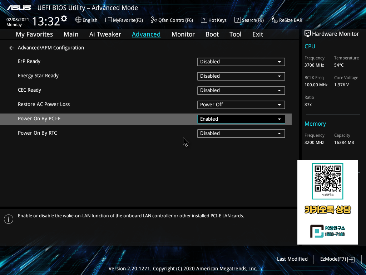Open the Ai Tweaker tab
The width and height of the screenshot is (366, 275).
pos(105,34)
